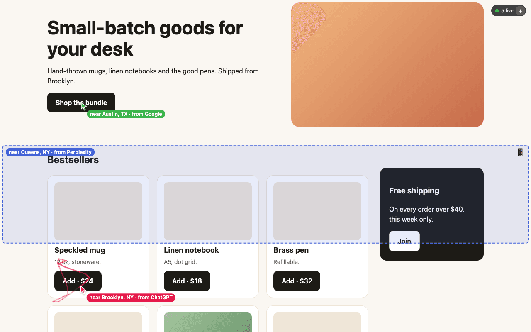The image size is (531, 332).
Task: Click the Brass pen product title
Action: [291, 250]
